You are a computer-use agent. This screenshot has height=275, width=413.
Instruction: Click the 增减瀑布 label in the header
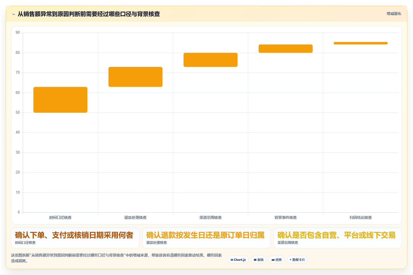pos(394,14)
